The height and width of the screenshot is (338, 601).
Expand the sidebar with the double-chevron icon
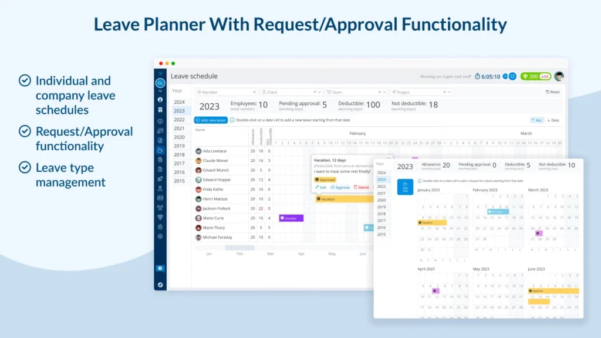pyautogui.click(x=160, y=73)
